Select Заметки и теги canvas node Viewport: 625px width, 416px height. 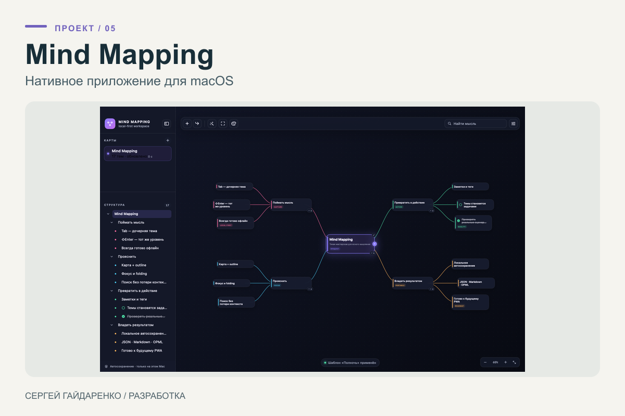point(470,186)
